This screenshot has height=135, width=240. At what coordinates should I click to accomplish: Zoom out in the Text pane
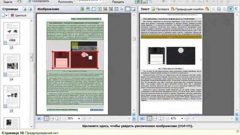click(167, 118)
